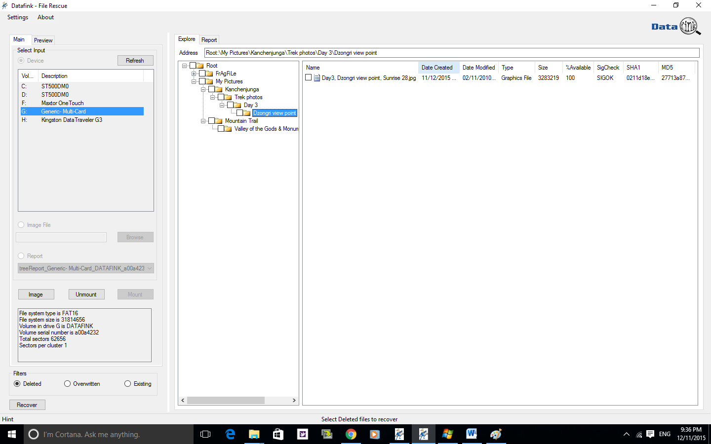This screenshot has width=711, height=444.
Task: Click the Kanchenjunga folder icon
Action: tap(219, 89)
